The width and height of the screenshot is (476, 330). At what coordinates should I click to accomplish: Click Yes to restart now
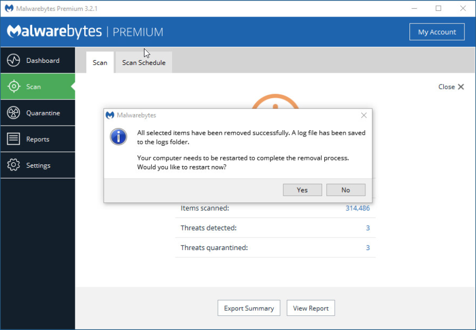point(302,190)
